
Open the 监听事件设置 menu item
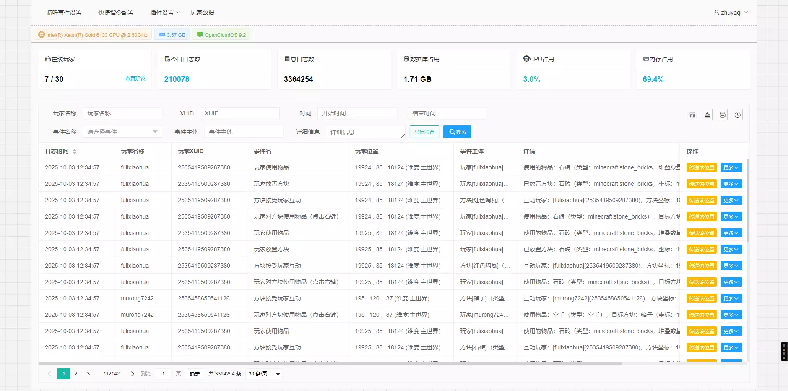(64, 13)
